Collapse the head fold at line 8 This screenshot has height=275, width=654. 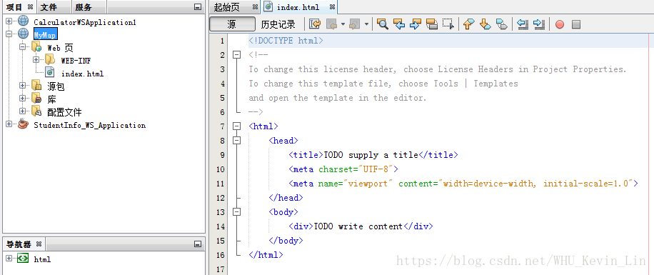coord(237,141)
